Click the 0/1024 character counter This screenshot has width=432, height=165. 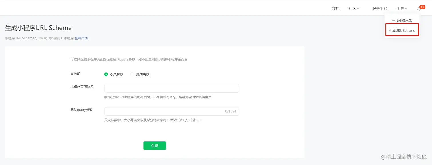tap(230, 111)
